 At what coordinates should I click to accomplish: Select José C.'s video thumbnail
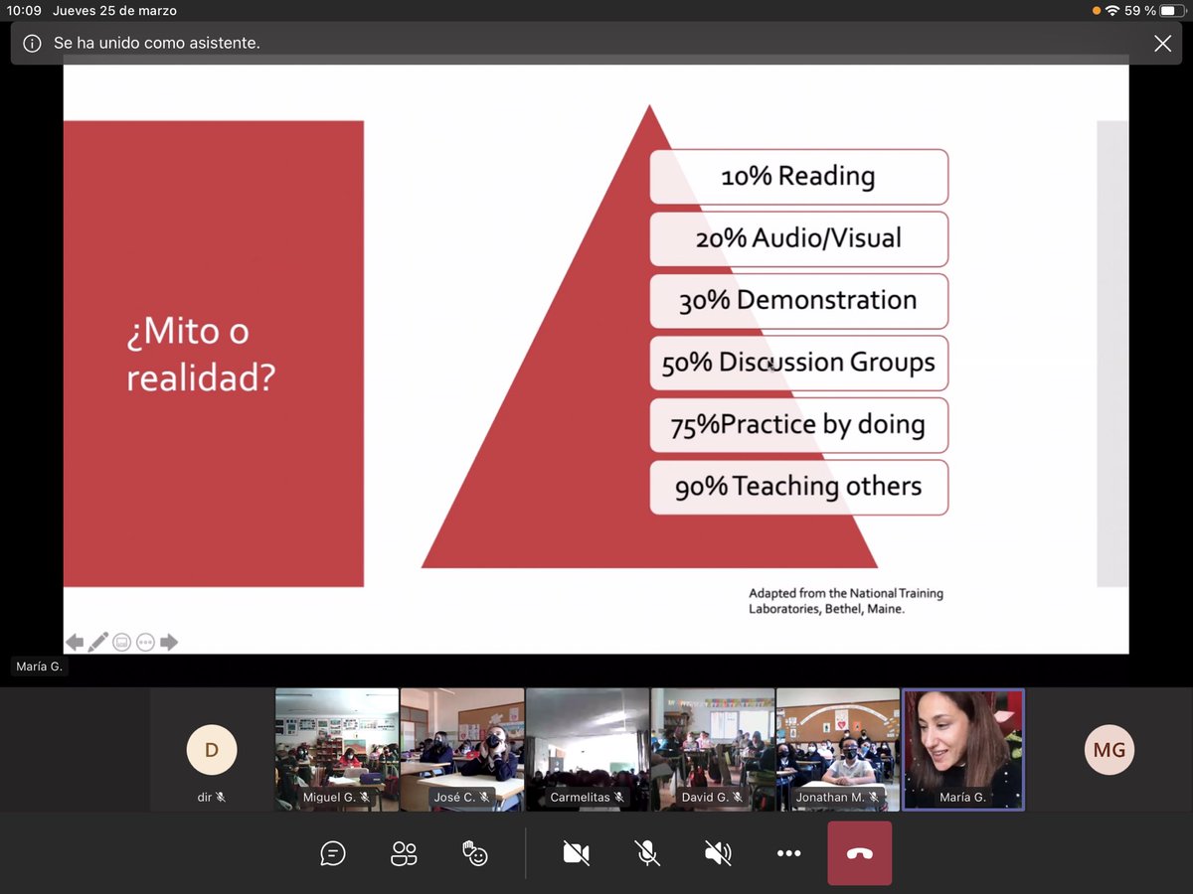coord(462,750)
